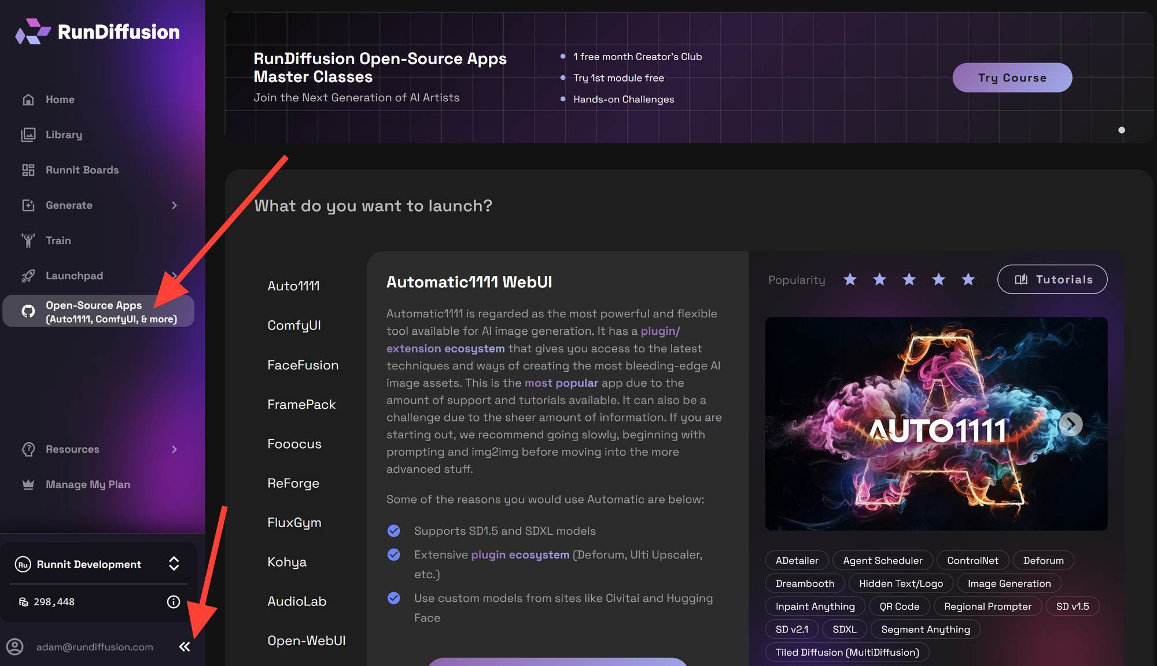Advance the Auto1111 image carousel arrow
Screen dimensions: 1157x666
1071,424
